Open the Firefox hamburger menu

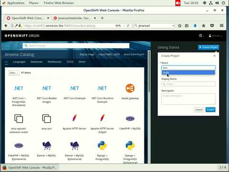point(221,25)
